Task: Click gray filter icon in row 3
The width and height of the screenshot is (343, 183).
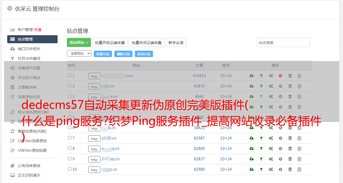Action: pos(261,97)
